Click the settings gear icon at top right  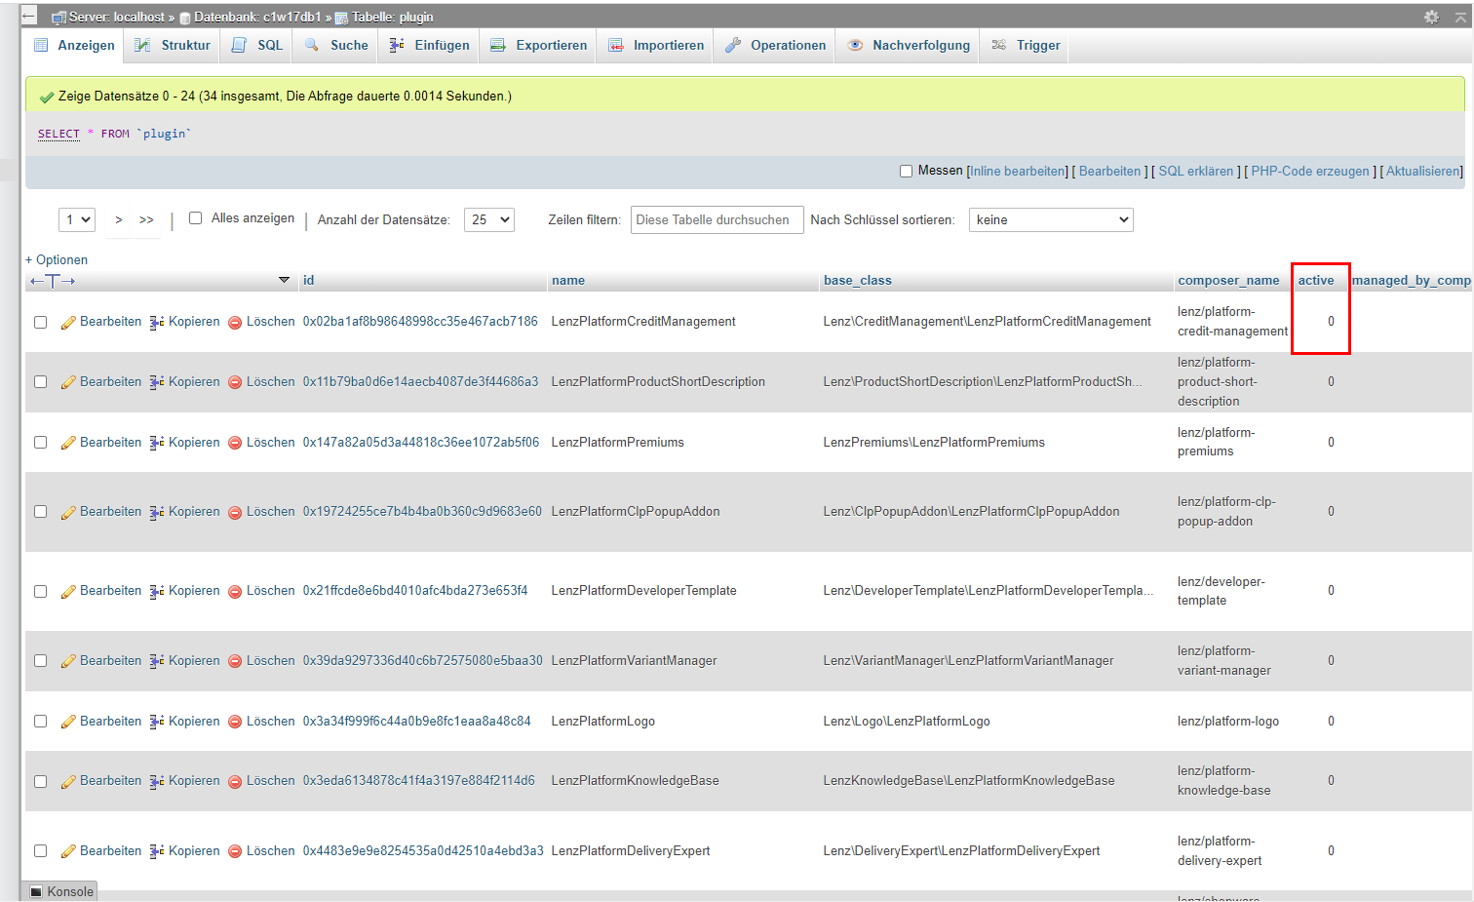coord(1431,17)
